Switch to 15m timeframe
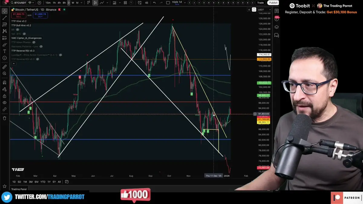 [48, 3]
